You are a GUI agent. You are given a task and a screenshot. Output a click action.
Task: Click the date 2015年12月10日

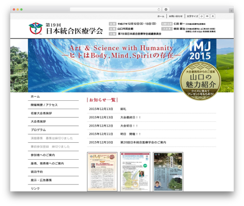point(101,142)
